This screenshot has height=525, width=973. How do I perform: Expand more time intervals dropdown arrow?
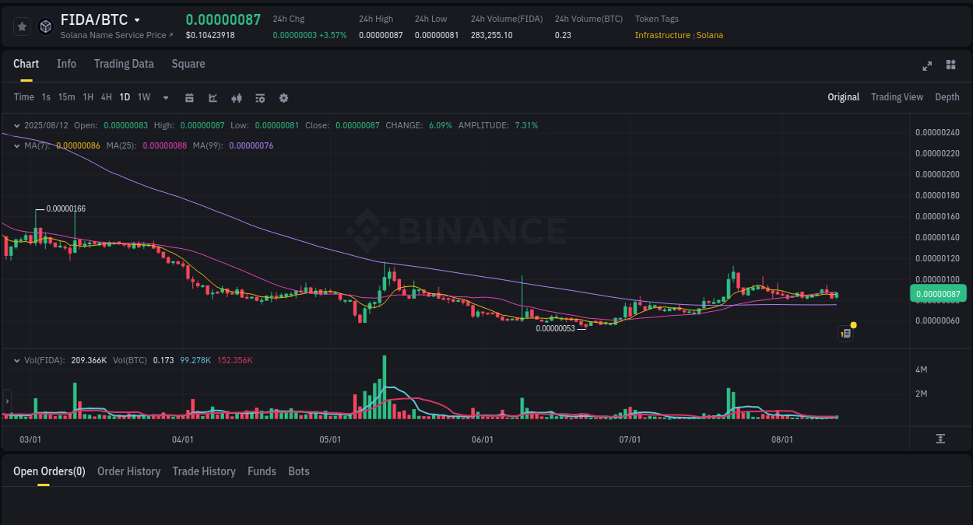click(x=166, y=98)
